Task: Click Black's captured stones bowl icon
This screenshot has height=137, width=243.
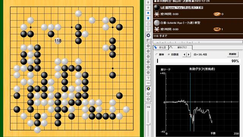Action: pos(217,14)
